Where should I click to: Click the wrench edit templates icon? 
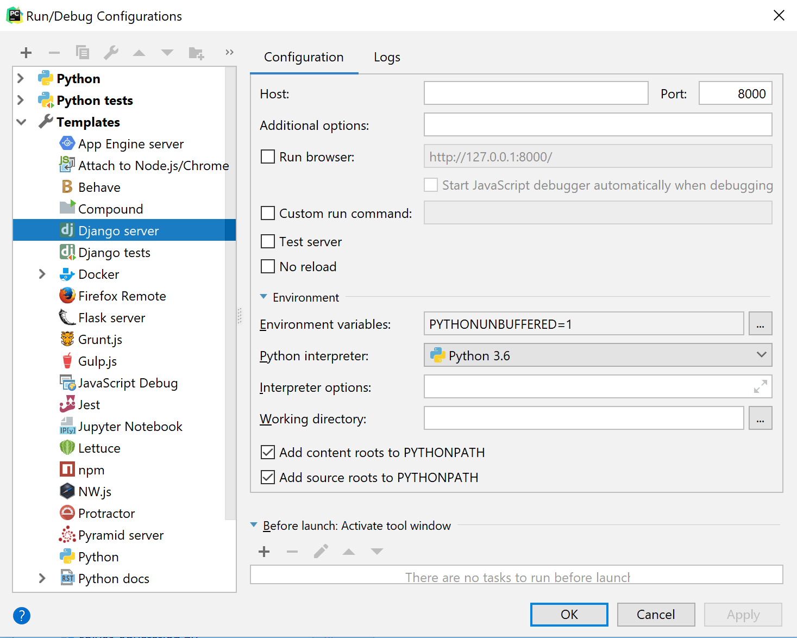(111, 53)
